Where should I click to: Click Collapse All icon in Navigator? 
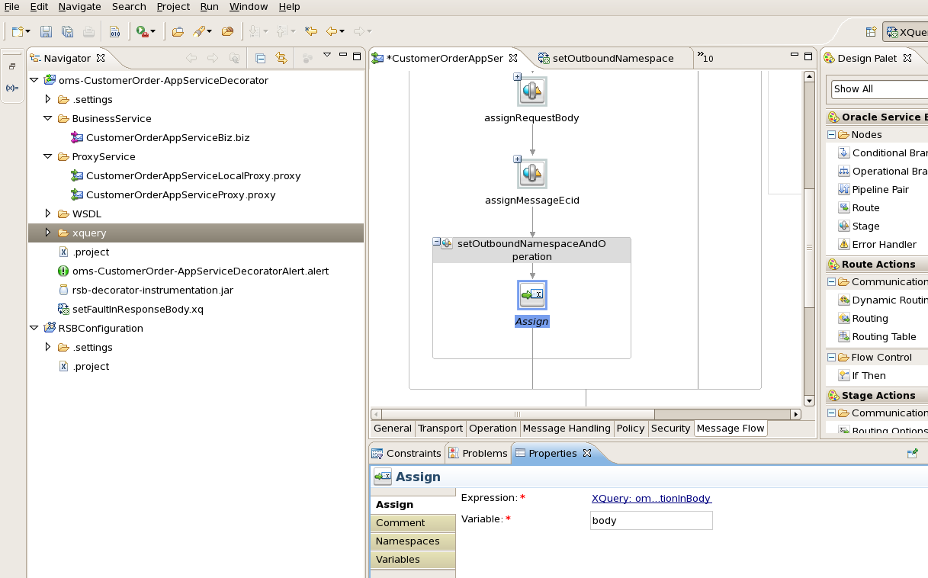point(260,58)
